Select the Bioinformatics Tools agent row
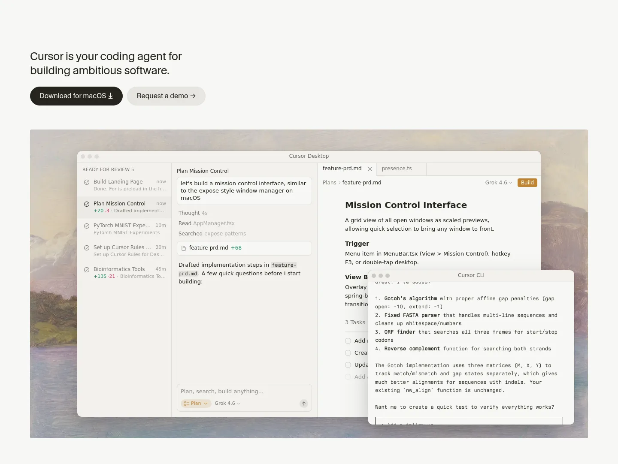The image size is (618, 464). point(124,273)
